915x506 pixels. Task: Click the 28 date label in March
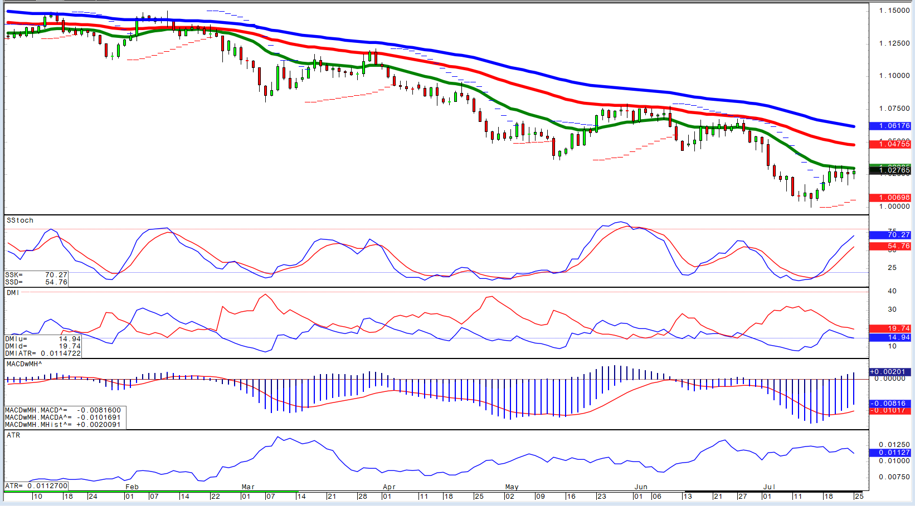pyautogui.click(x=362, y=496)
